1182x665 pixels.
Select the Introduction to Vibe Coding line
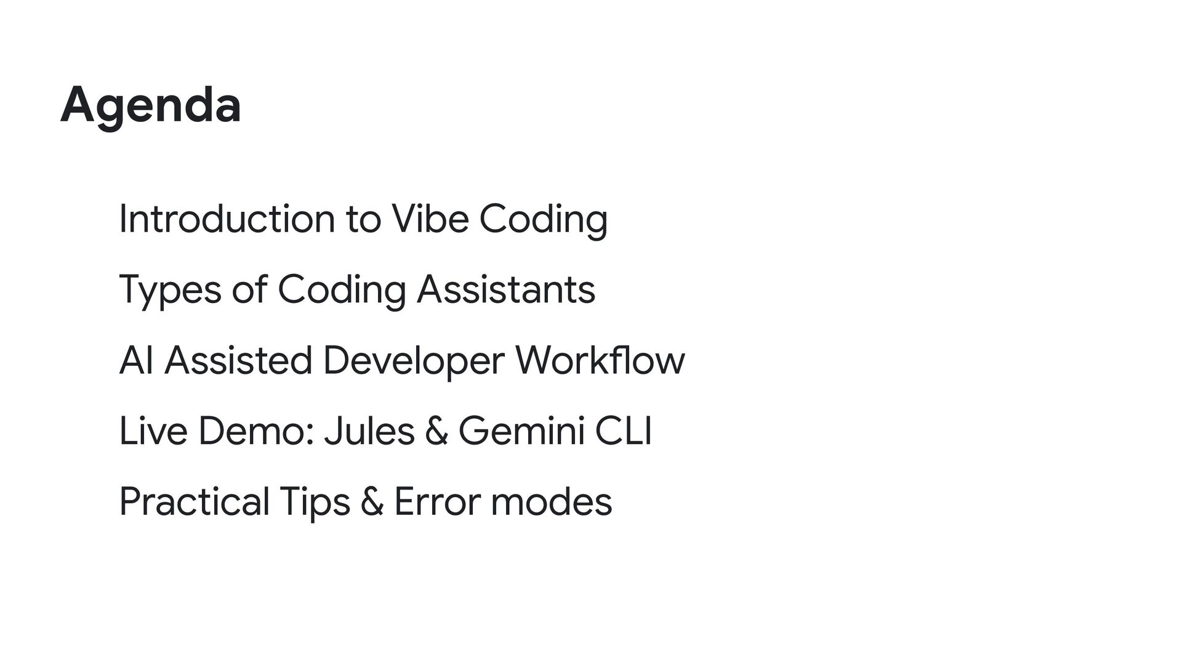point(363,220)
